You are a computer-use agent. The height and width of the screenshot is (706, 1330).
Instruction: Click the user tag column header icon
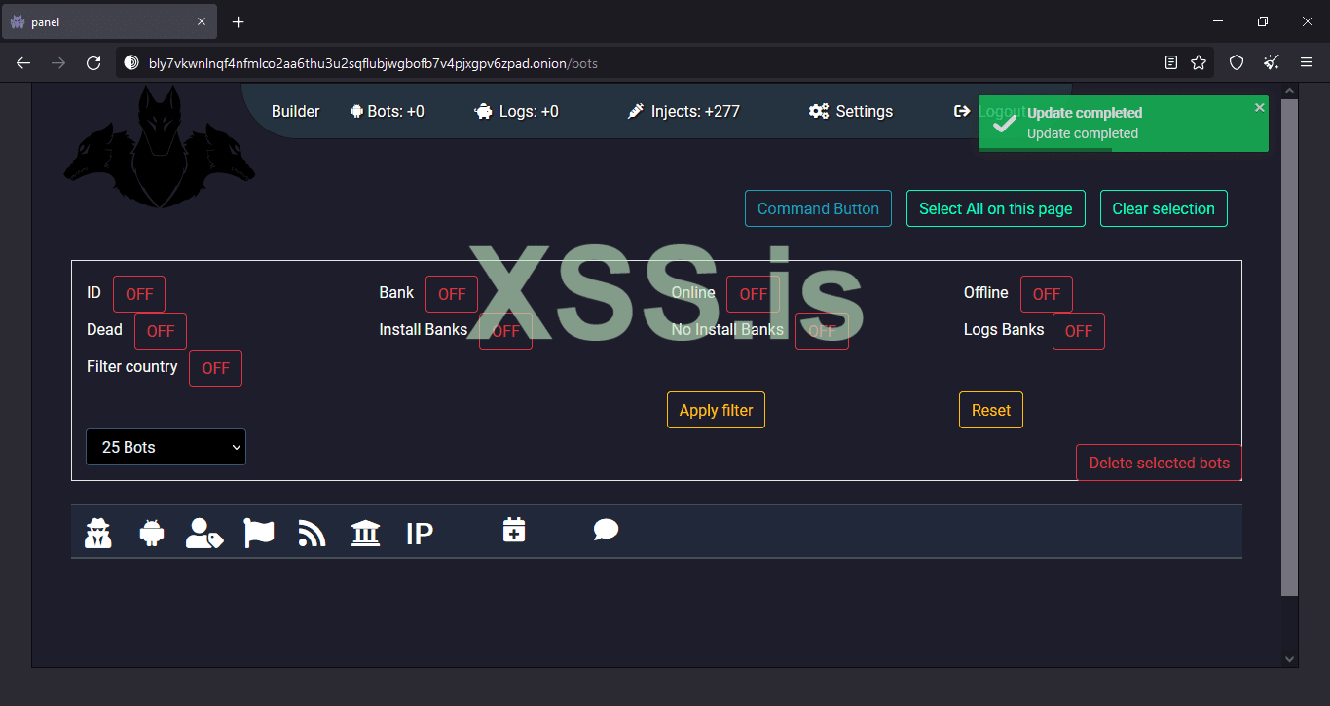point(204,533)
